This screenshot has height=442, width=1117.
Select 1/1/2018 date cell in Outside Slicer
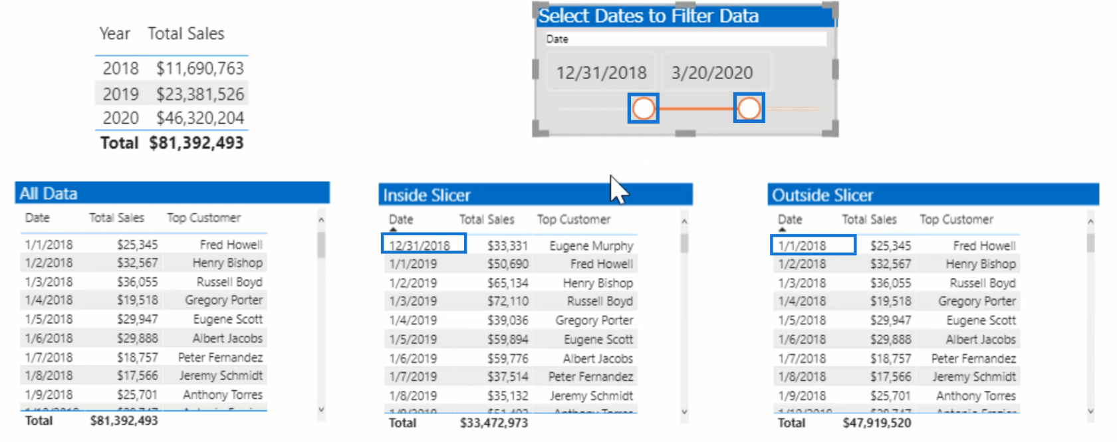coord(802,245)
